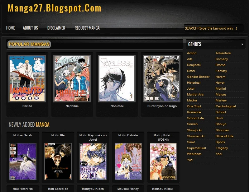Click the Mou Speed de title
The height and width of the screenshot is (192, 249).
(x=58, y=189)
